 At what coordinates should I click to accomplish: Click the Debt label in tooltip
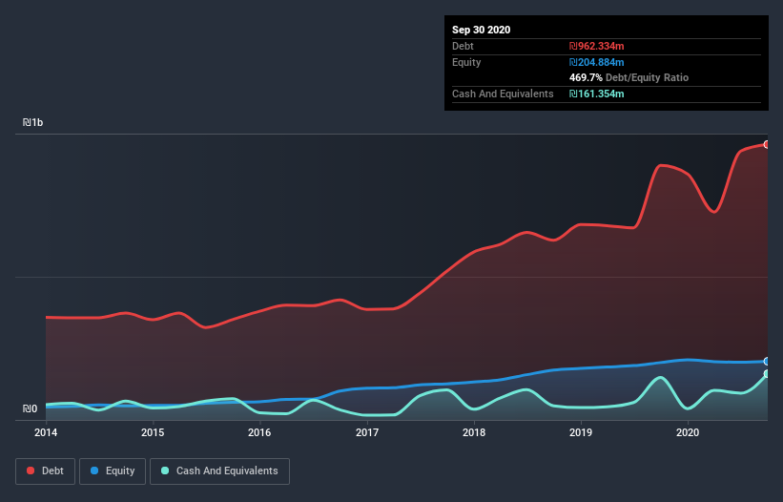[x=463, y=46]
